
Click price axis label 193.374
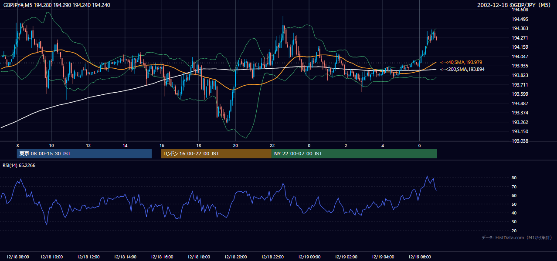point(520,113)
